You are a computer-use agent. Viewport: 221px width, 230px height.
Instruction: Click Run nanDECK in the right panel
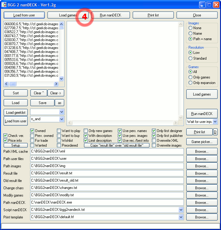click(202, 114)
